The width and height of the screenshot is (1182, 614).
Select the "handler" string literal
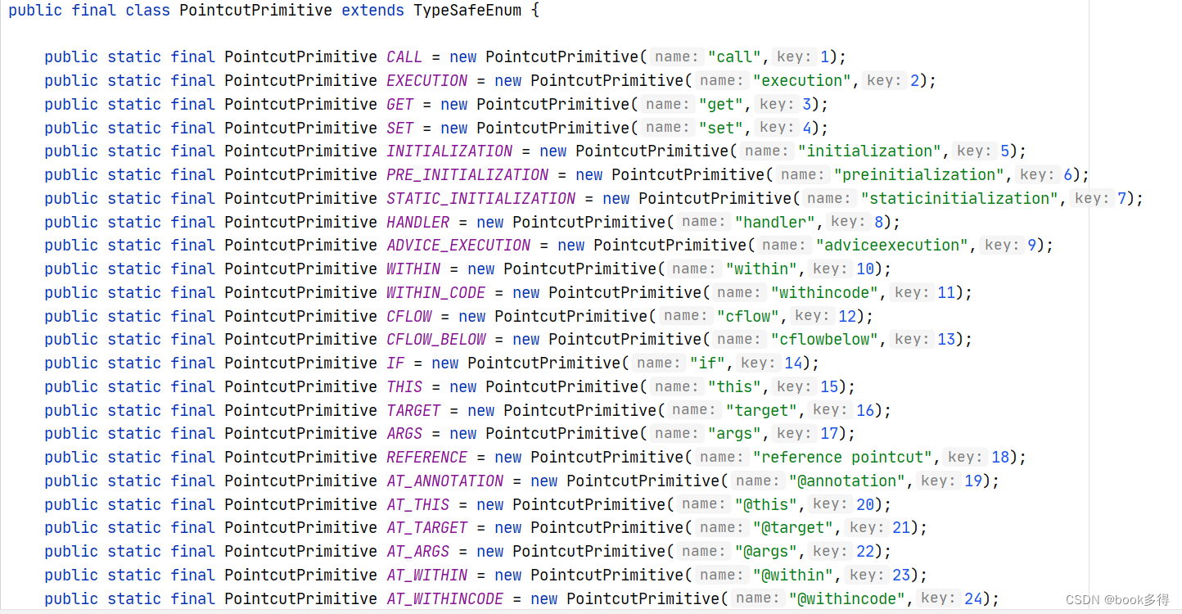775,223
